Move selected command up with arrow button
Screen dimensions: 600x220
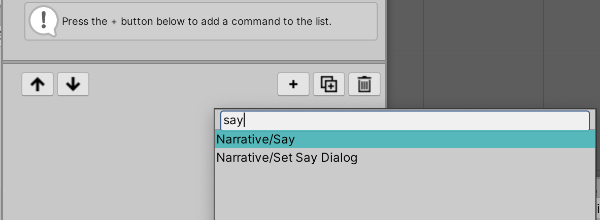click(x=38, y=84)
